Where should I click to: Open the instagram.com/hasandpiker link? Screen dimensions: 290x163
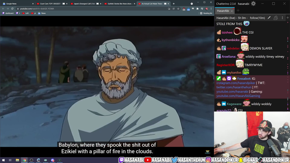coord(236,83)
